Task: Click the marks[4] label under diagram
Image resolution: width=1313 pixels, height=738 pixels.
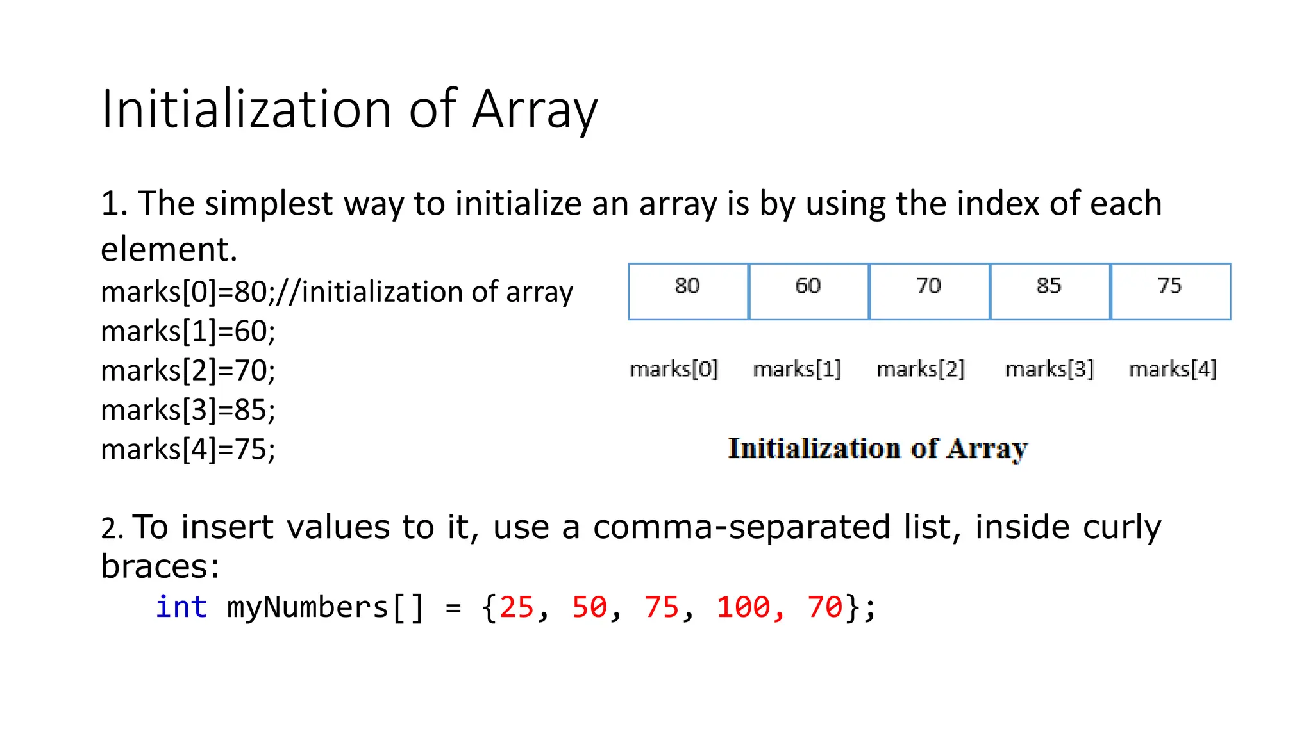Action: tap(1172, 369)
